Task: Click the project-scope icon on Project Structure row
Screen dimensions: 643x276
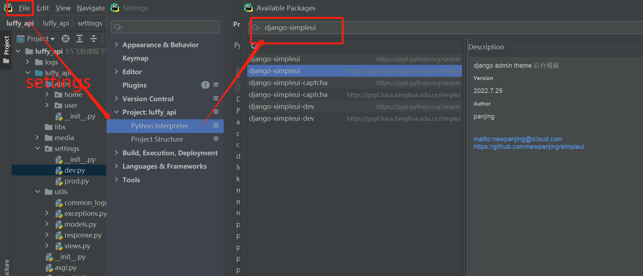Action: pos(216,139)
